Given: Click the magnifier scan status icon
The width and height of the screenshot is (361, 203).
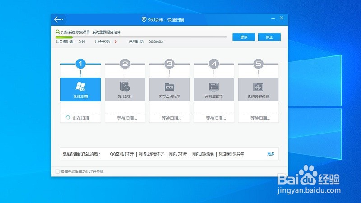Looking at the screenshot, I should 58,32.
